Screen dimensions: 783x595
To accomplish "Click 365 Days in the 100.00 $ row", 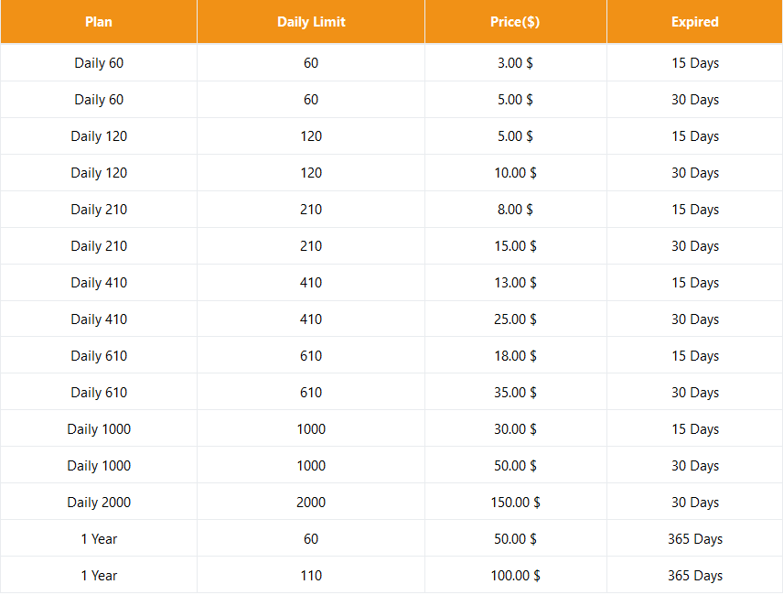I will tap(695, 576).
